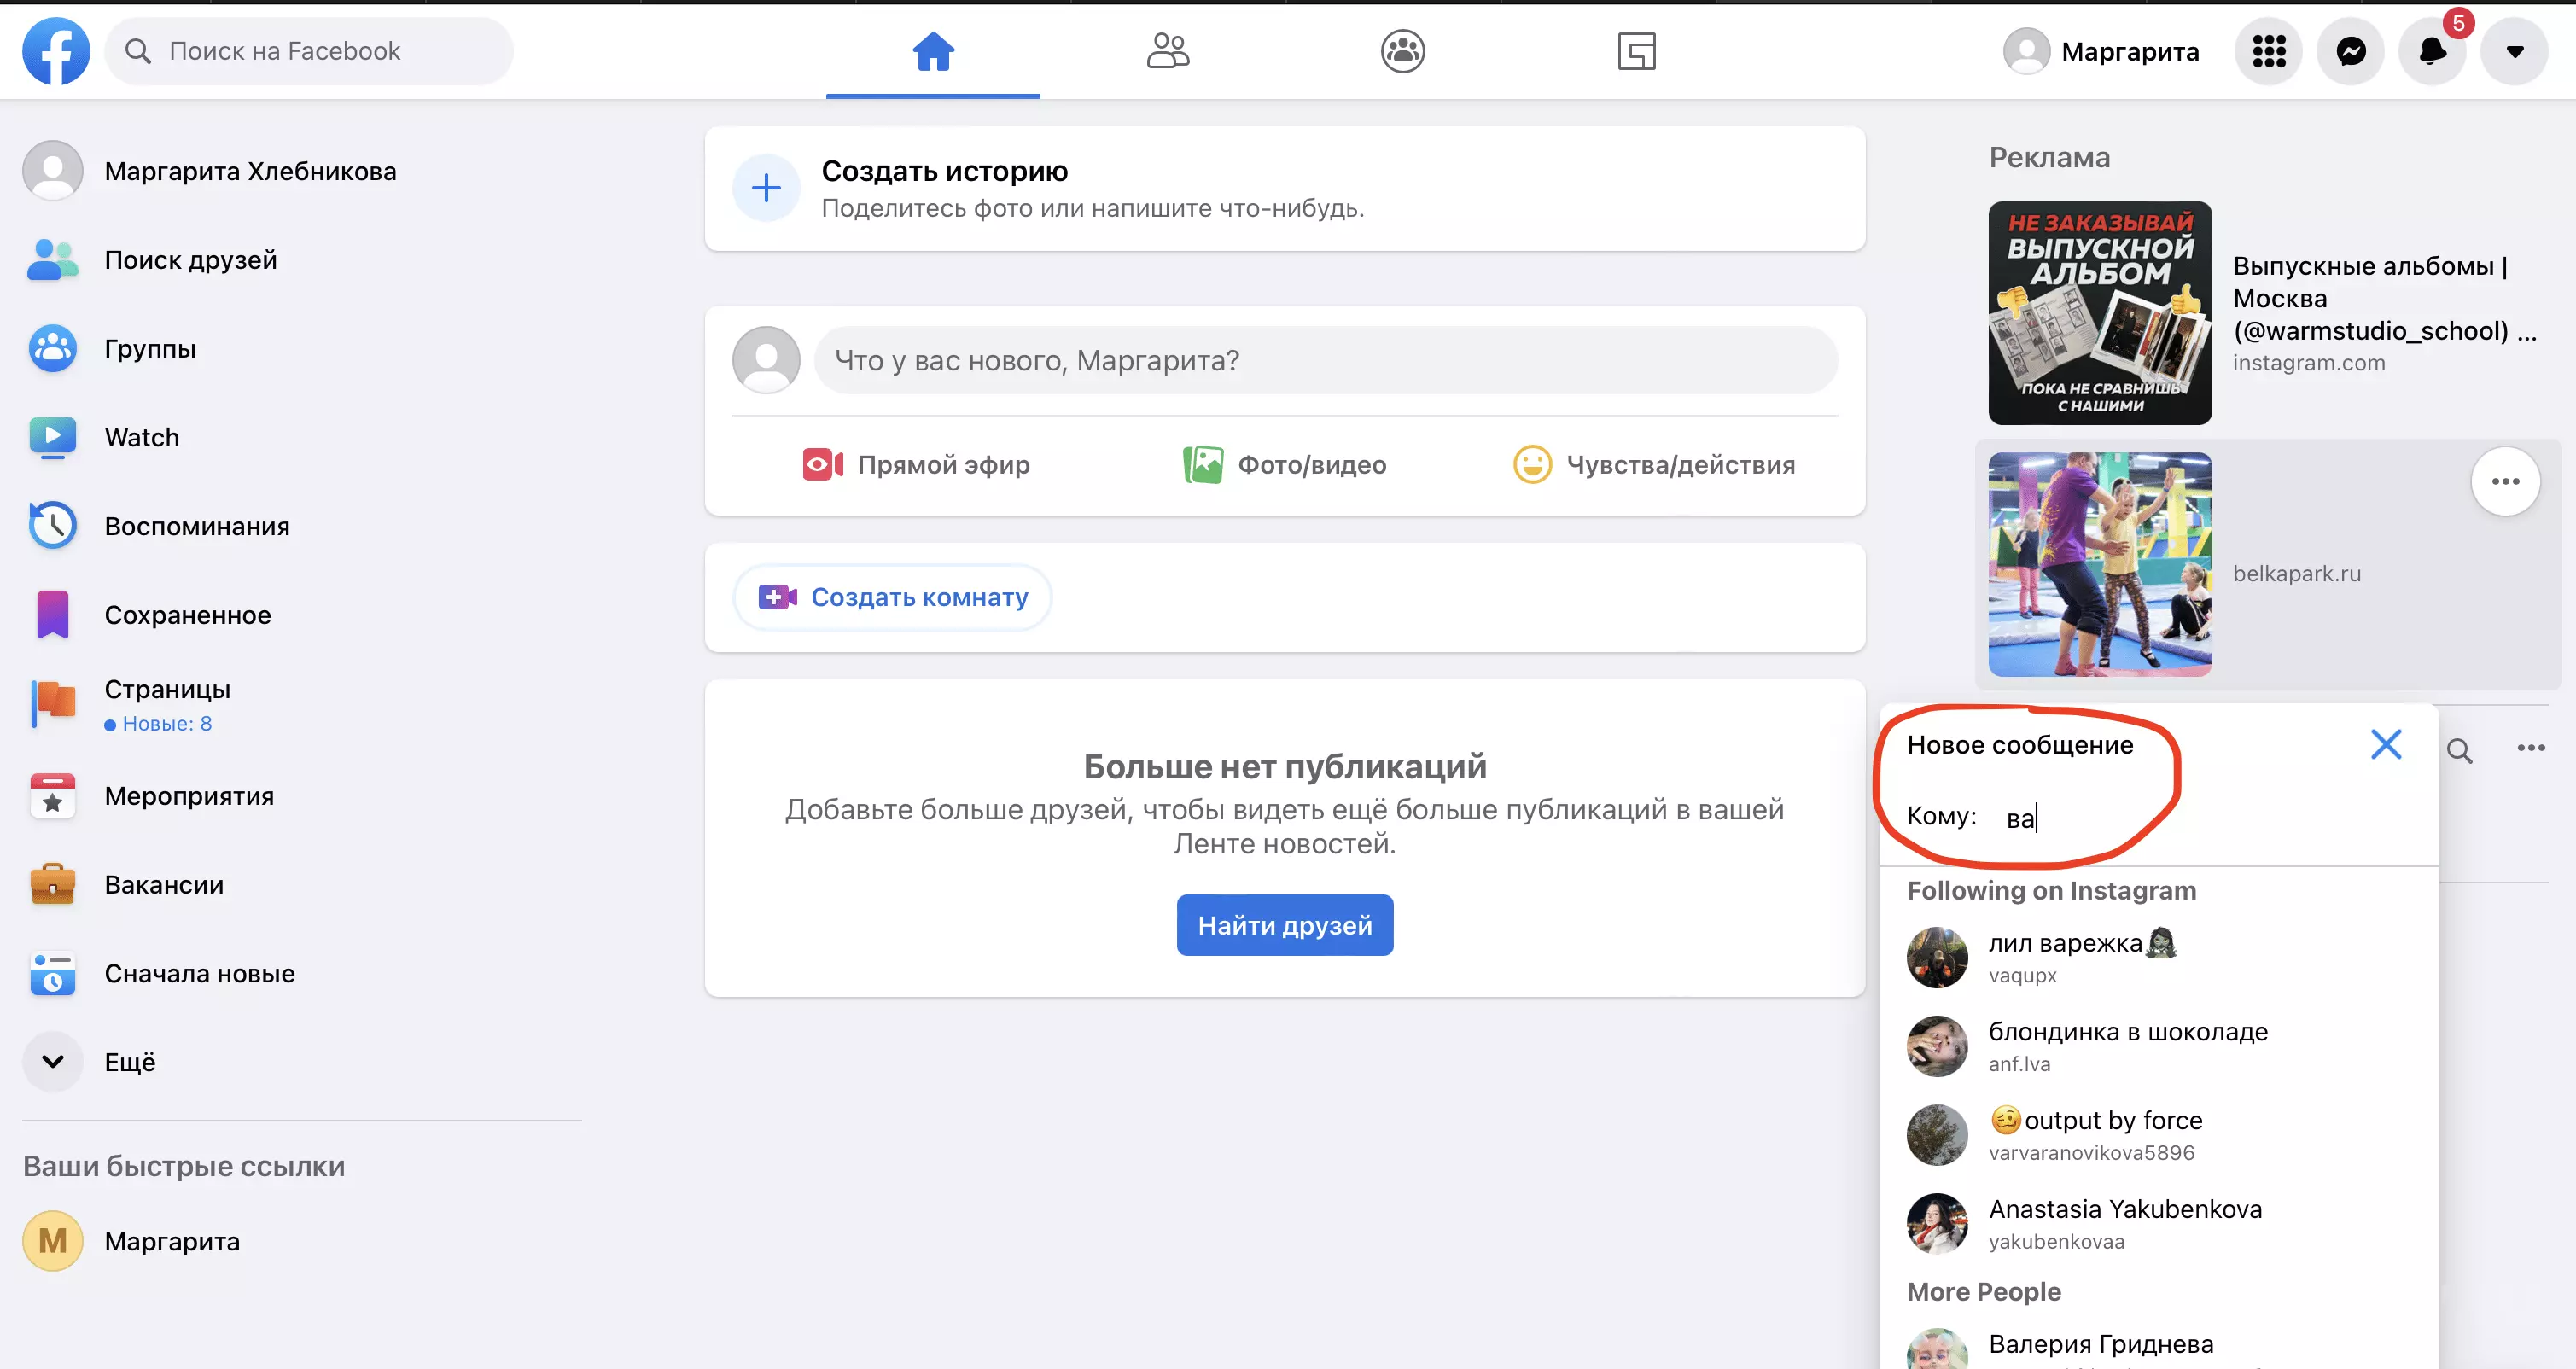
Task: Close the Новое сообщение window
Action: click(x=2386, y=744)
